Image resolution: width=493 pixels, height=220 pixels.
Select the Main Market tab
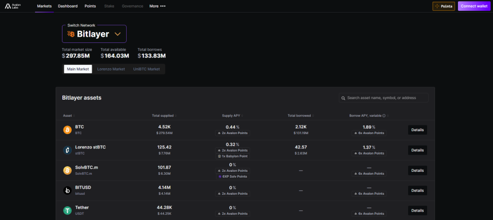[78, 69]
